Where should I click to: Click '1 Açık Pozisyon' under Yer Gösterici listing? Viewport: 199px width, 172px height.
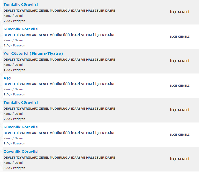pyautogui.click(x=14, y=70)
